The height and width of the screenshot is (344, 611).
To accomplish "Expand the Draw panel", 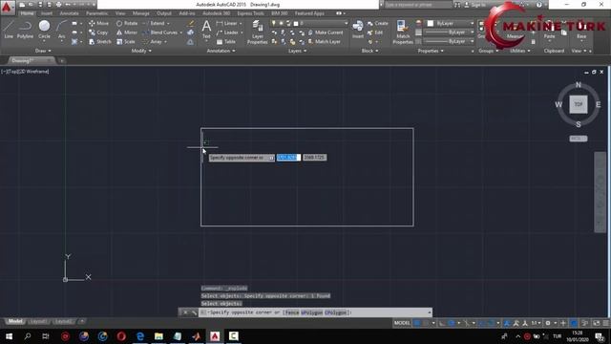I will (42, 51).
